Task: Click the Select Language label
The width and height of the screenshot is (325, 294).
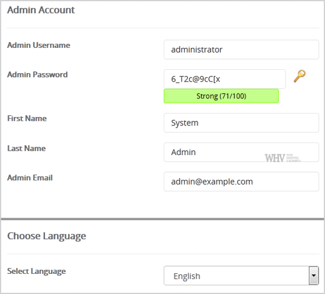Action: pyautogui.click(x=37, y=272)
